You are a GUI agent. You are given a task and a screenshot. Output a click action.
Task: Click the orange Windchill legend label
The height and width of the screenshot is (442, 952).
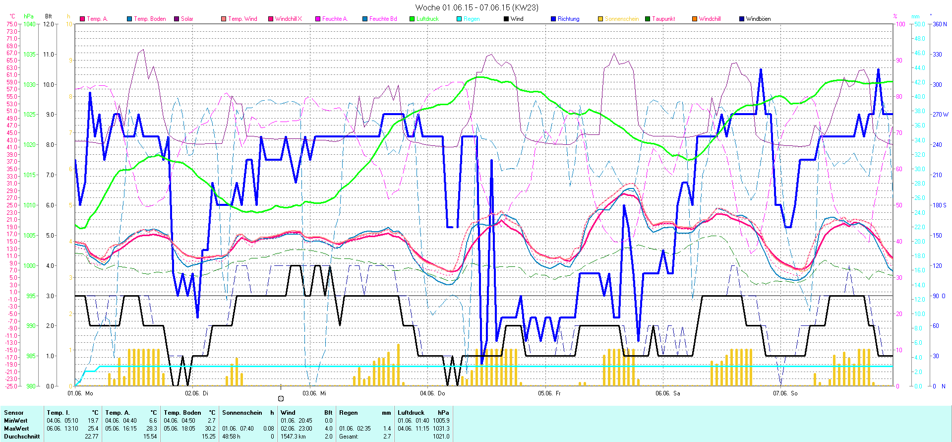tap(710, 19)
